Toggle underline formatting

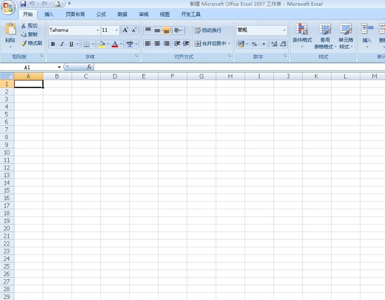click(x=71, y=44)
